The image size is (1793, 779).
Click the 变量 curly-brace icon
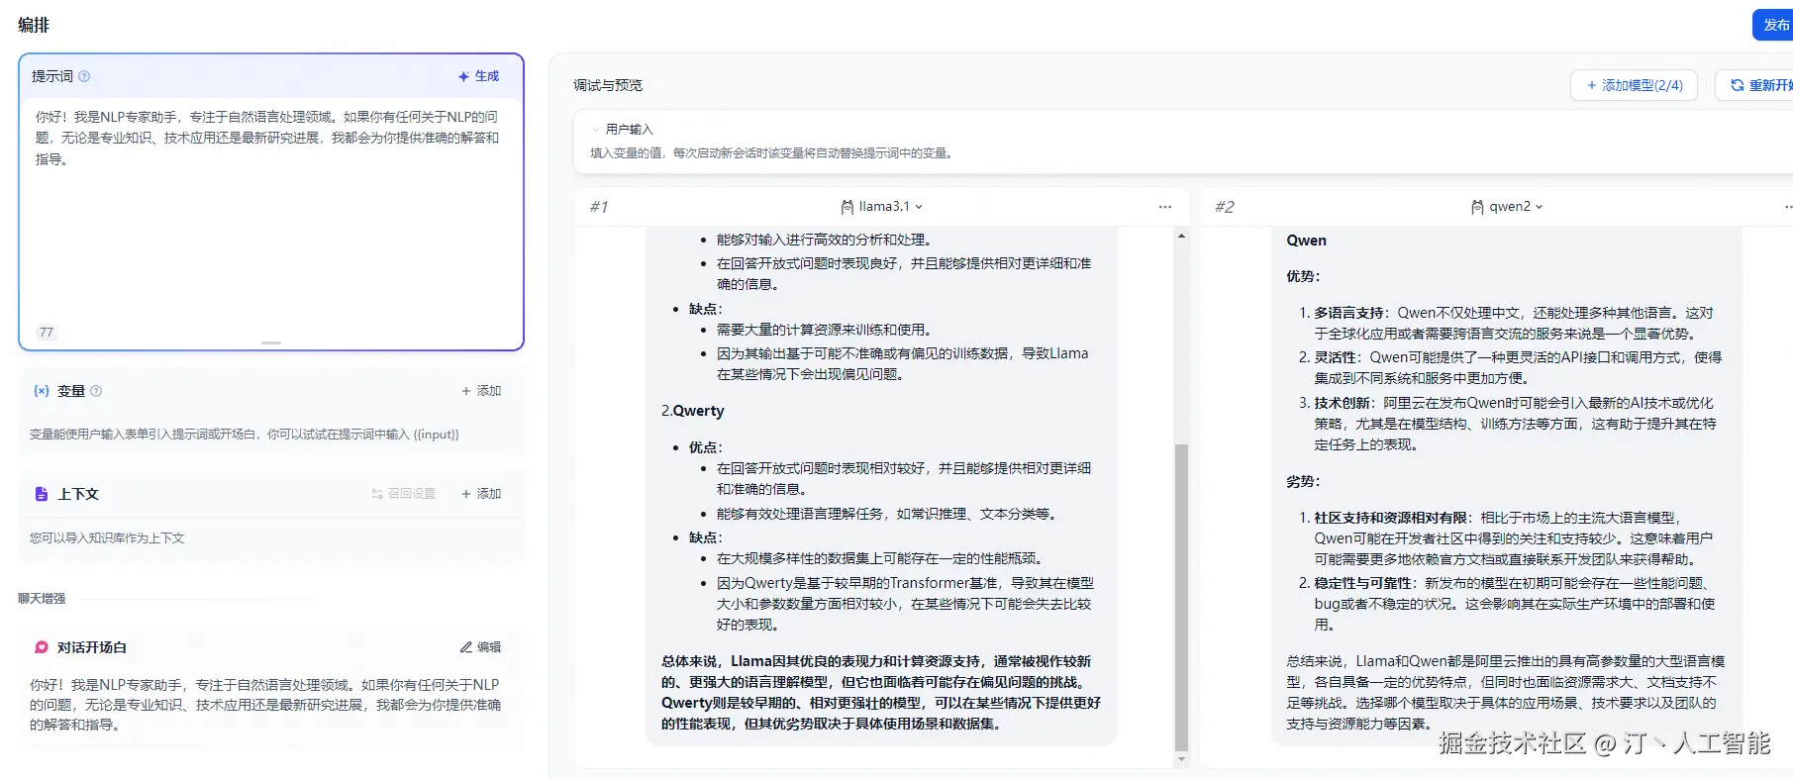tap(42, 391)
